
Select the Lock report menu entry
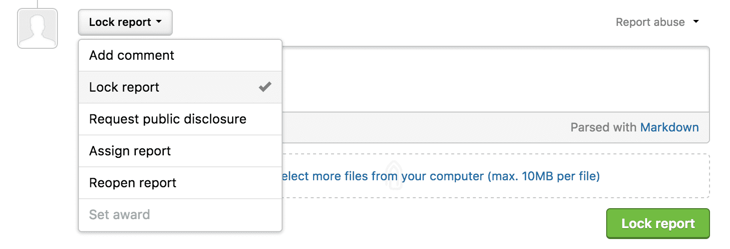point(124,87)
